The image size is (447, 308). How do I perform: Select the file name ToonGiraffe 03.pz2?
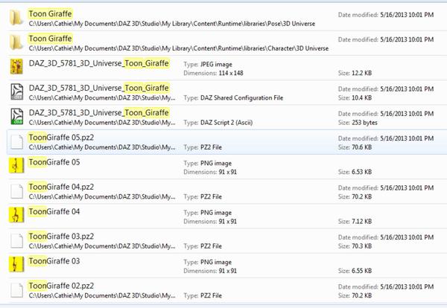click(x=61, y=237)
